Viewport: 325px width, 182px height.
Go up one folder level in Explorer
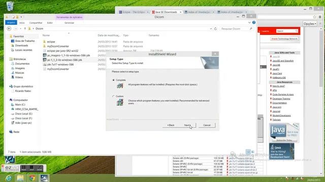point(25,29)
